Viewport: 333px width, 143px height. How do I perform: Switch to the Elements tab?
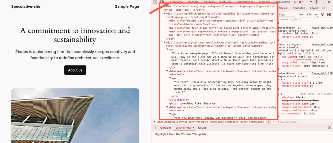[x=176, y=2]
